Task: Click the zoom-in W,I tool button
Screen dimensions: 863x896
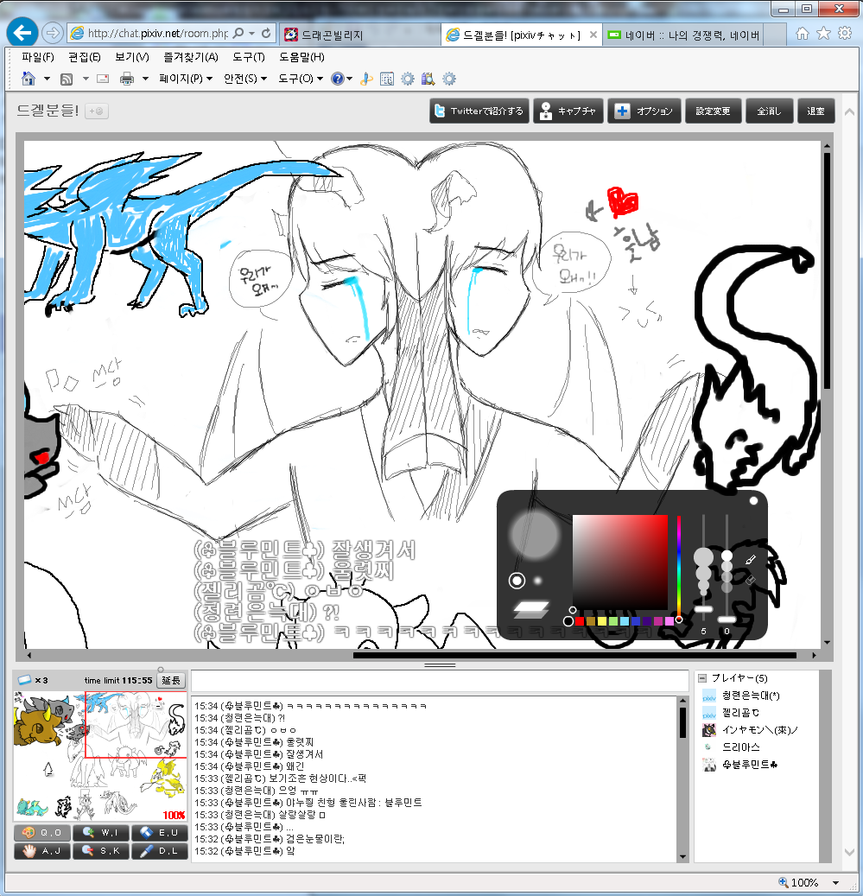Action: (100, 833)
